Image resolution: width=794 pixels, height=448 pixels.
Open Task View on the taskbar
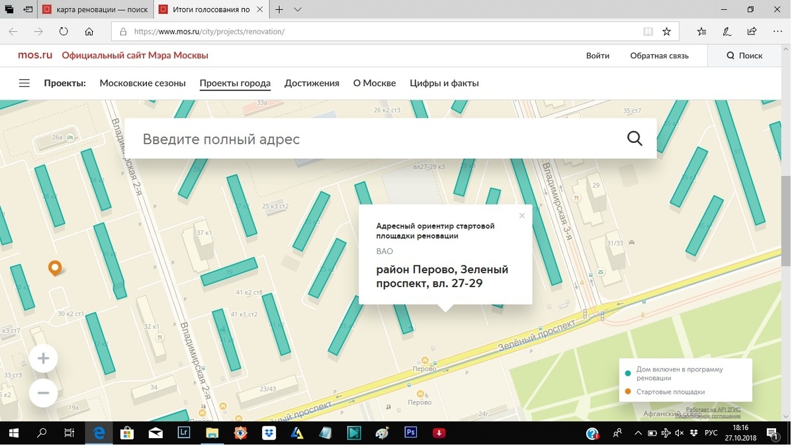69,433
